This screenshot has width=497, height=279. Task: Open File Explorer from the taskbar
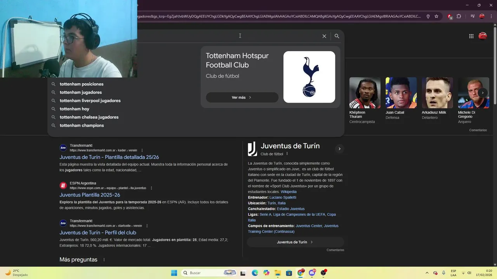[x=277, y=273]
